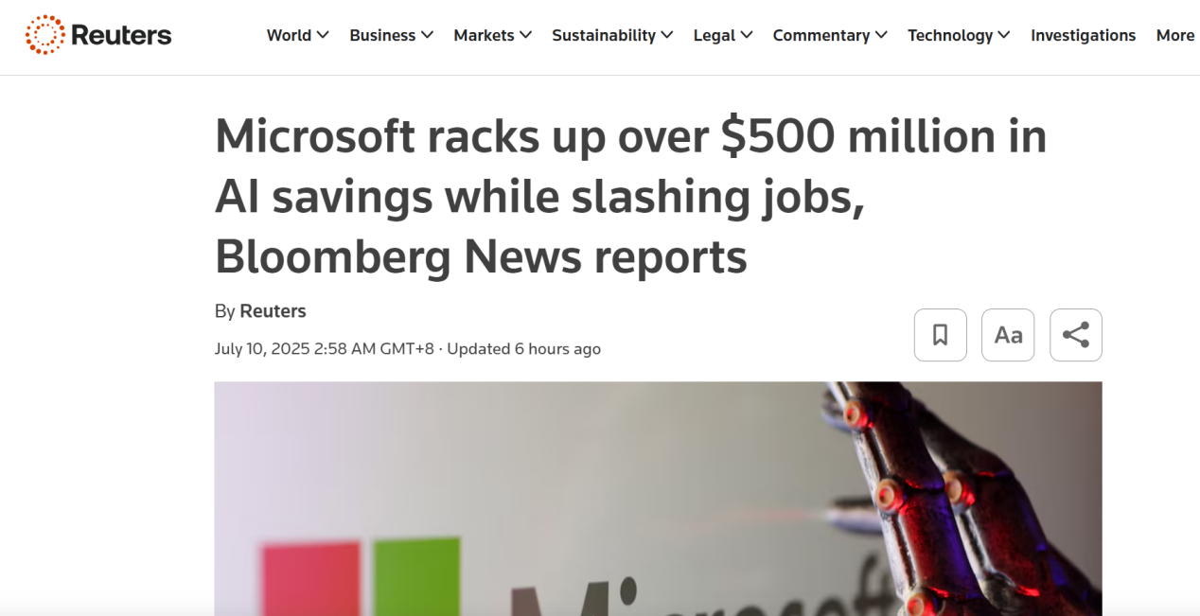Click the Reuters wordmark text
This screenshot has width=1200, height=616.
coord(121,35)
